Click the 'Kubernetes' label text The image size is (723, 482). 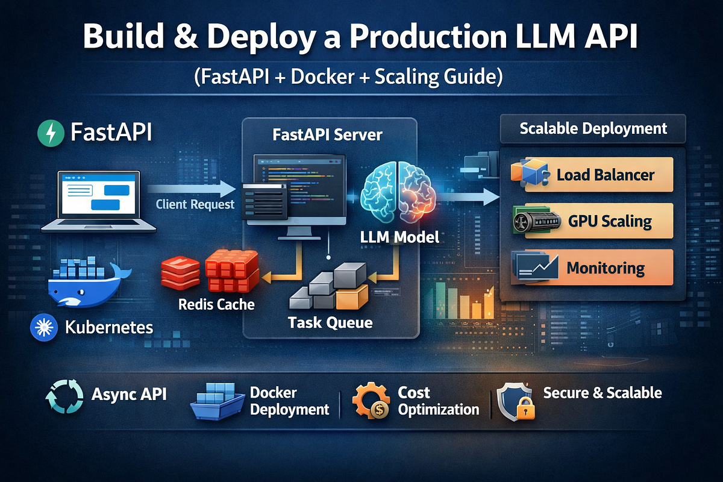click(x=108, y=328)
